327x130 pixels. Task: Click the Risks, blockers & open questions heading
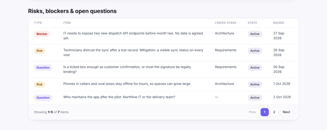tap(72, 11)
